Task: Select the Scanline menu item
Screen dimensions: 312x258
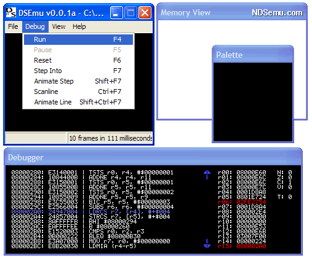Action: tap(78, 92)
